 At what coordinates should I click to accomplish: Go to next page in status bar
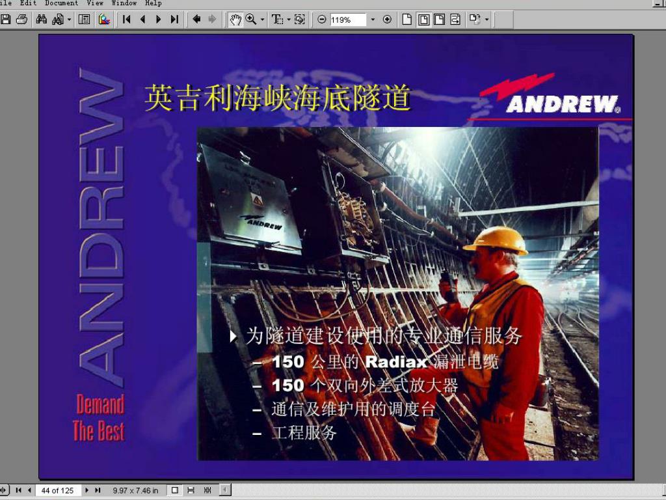pyautogui.click(x=87, y=490)
